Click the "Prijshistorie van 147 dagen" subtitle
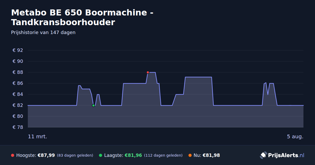This screenshot has height=165, width=315. click(43, 32)
